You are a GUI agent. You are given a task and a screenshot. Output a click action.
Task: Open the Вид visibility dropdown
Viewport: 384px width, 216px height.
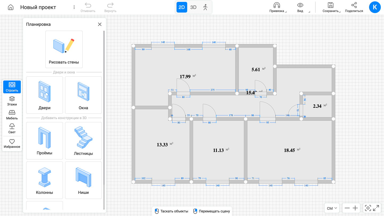point(301,7)
